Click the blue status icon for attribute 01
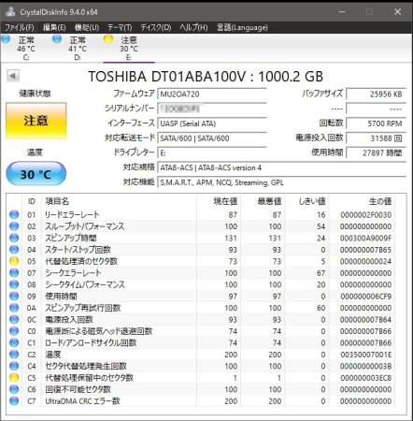 click(x=14, y=214)
